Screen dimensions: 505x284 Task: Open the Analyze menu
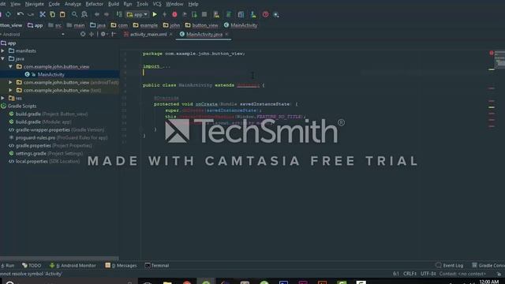tap(73, 4)
